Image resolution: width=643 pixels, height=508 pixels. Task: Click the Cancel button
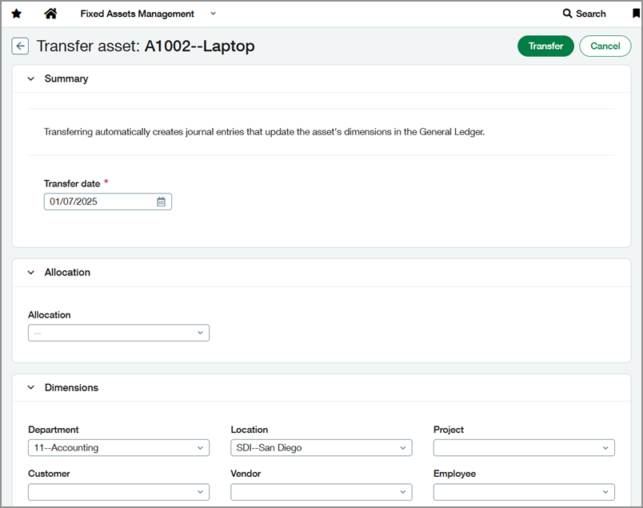click(x=605, y=46)
